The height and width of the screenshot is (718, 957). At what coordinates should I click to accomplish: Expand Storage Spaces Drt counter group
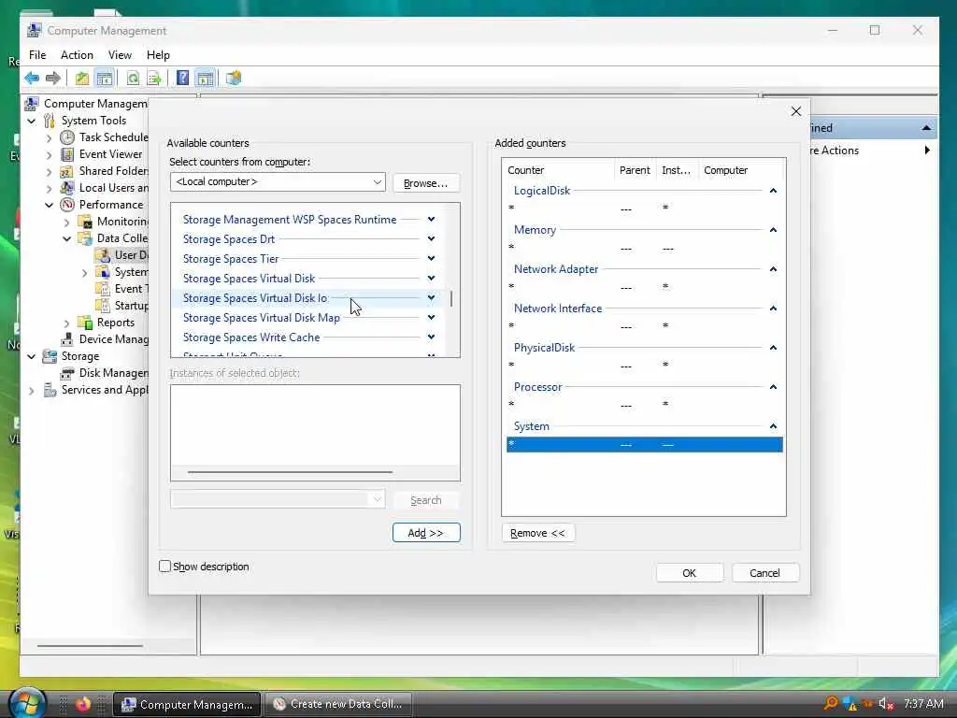point(431,238)
